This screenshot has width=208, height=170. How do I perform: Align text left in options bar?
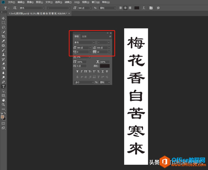click(x=121, y=8)
